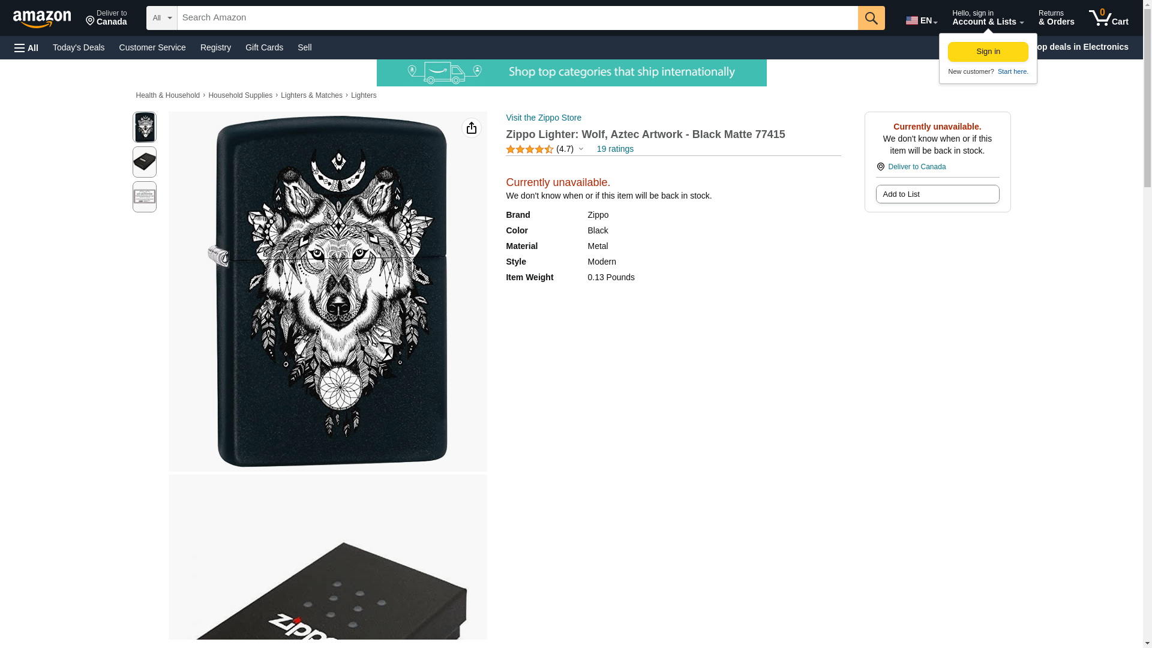Select the third product thumbnail

(x=145, y=197)
